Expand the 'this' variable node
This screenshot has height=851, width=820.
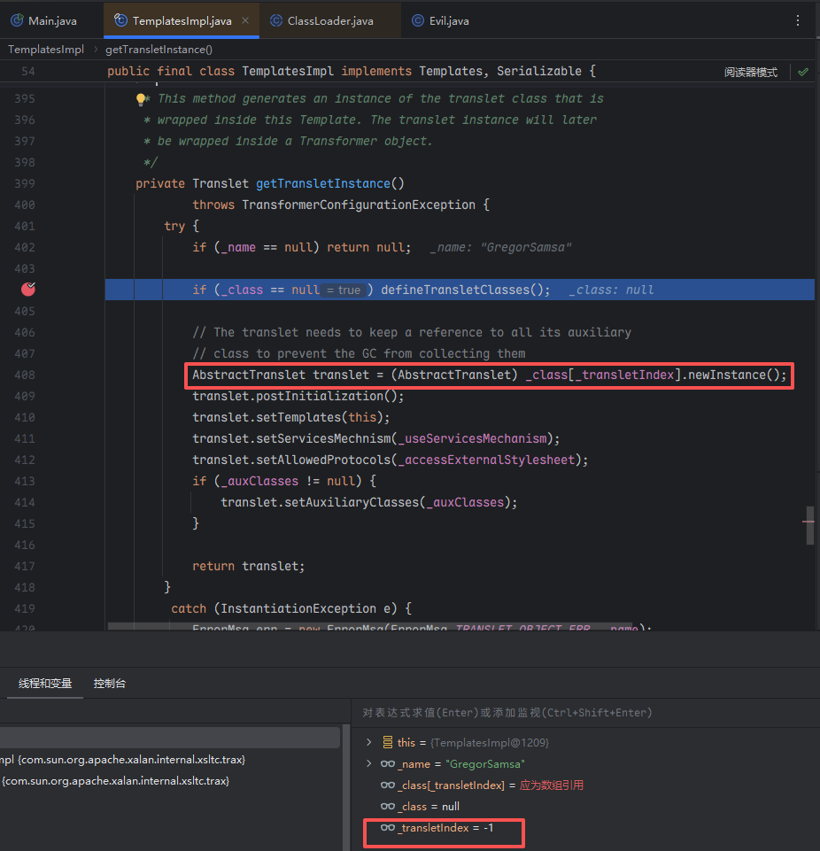click(x=369, y=743)
